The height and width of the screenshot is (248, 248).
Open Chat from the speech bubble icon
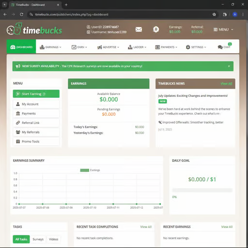[220, 47]
